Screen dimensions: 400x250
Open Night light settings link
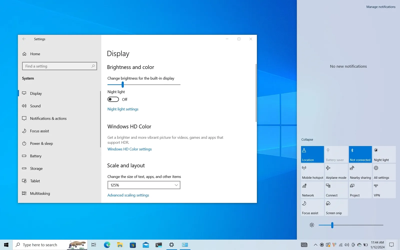[123, 109]
